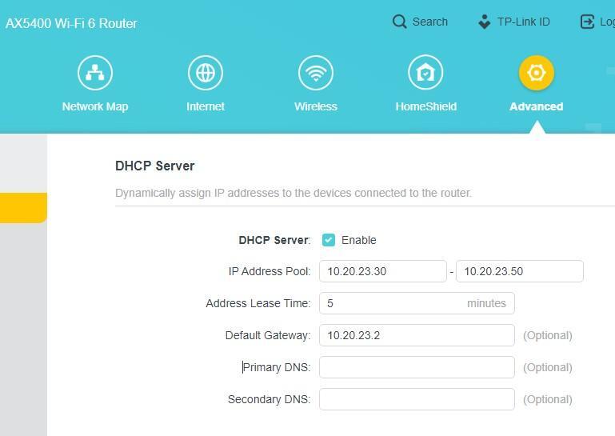Open the Wireless wifi icon
615x436 pixels.
(x=316, y=73)
